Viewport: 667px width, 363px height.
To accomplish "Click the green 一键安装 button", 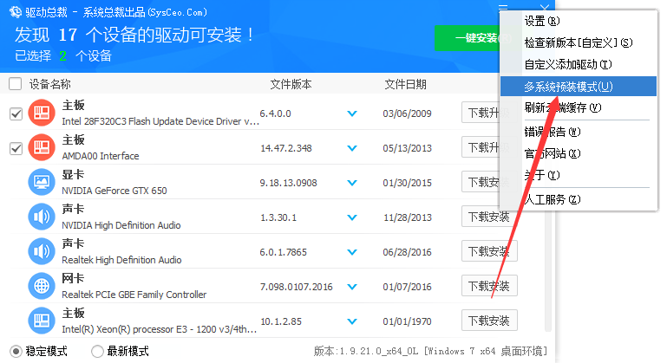I will 468,37.
